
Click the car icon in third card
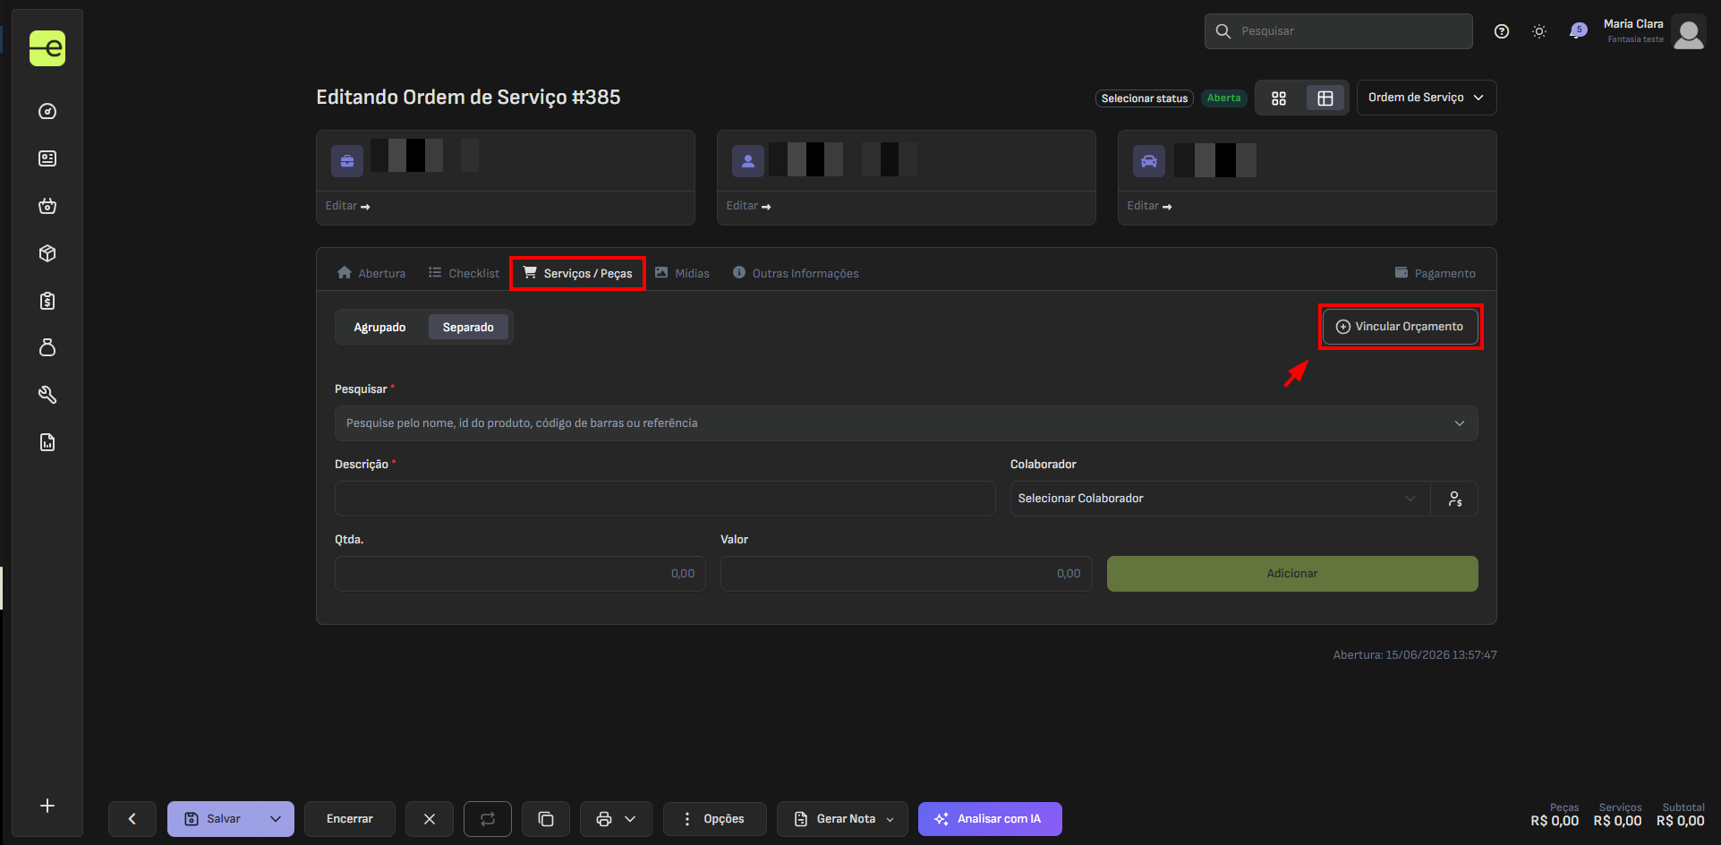1149,161
